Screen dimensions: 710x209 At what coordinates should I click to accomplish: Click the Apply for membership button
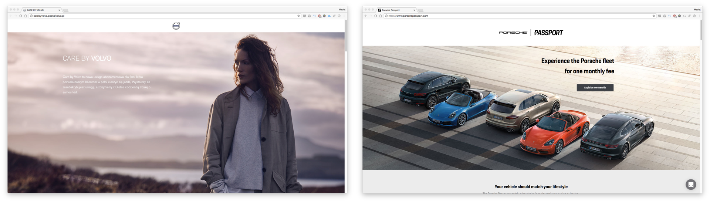(x=595, y=88)
